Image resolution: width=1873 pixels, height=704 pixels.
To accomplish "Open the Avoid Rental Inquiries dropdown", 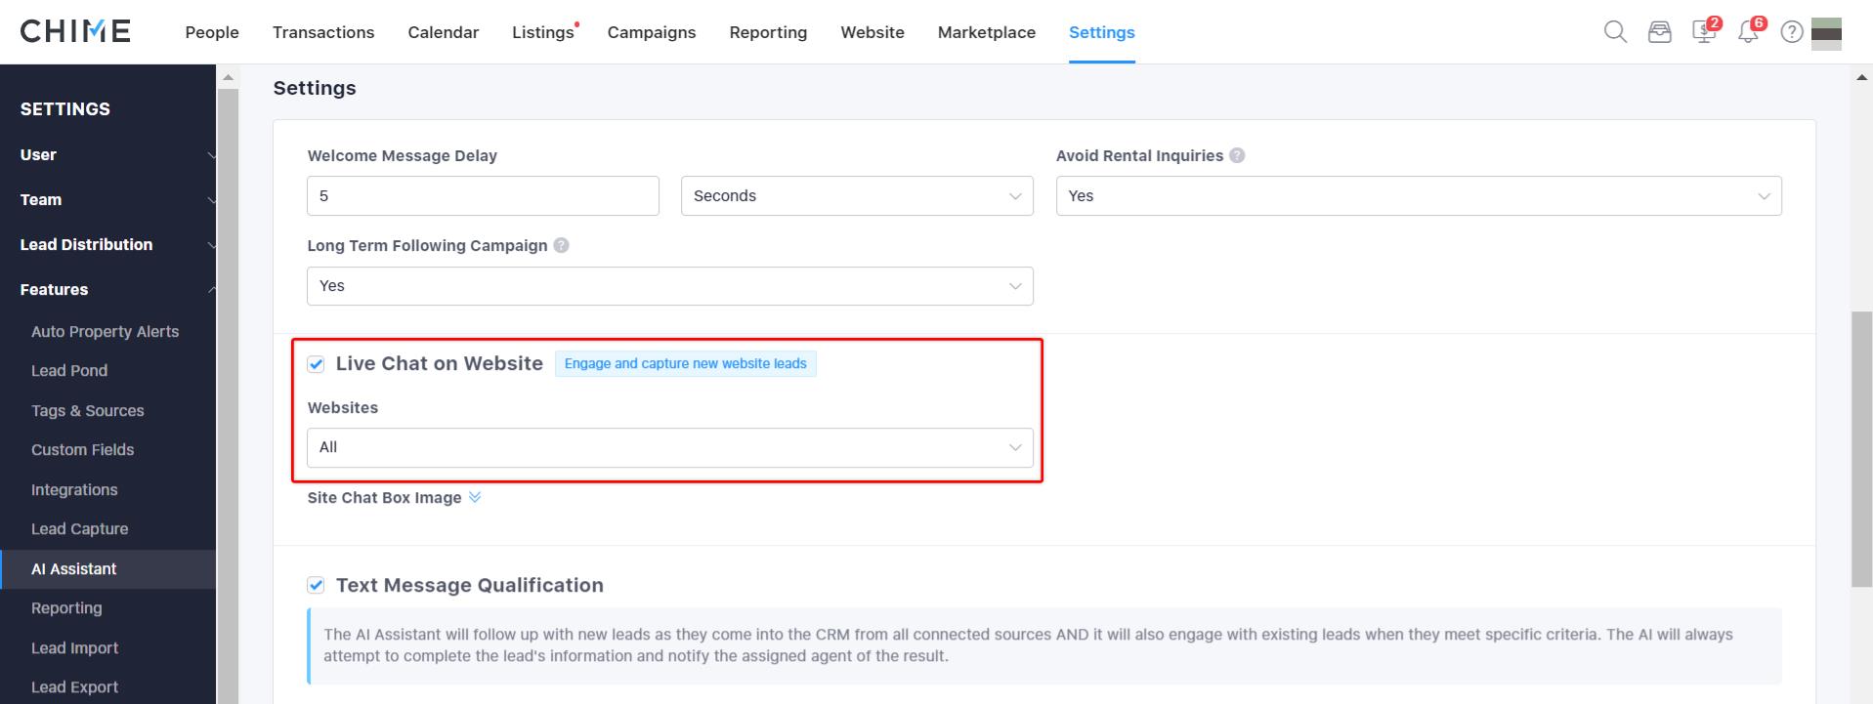I will (1419, 196).
